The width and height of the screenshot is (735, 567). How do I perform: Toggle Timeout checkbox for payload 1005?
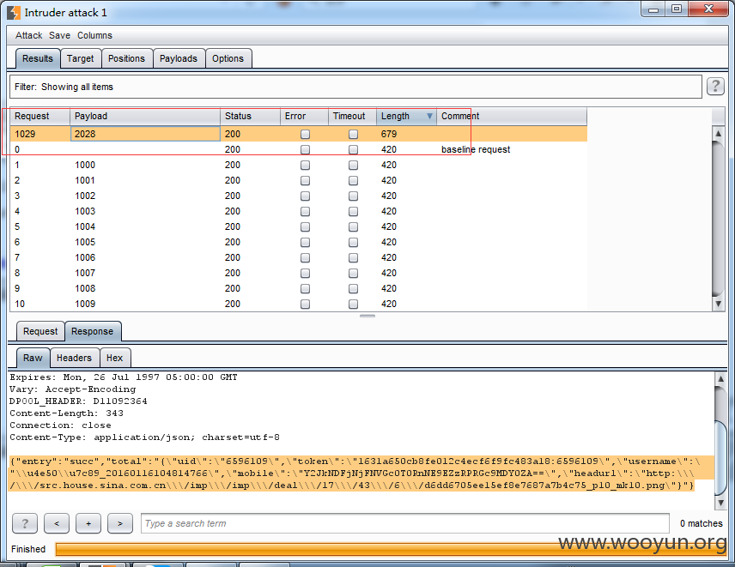[x=354, y=243]
